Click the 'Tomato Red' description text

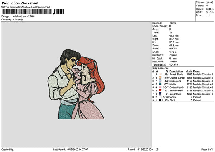[x=176, y=91]
